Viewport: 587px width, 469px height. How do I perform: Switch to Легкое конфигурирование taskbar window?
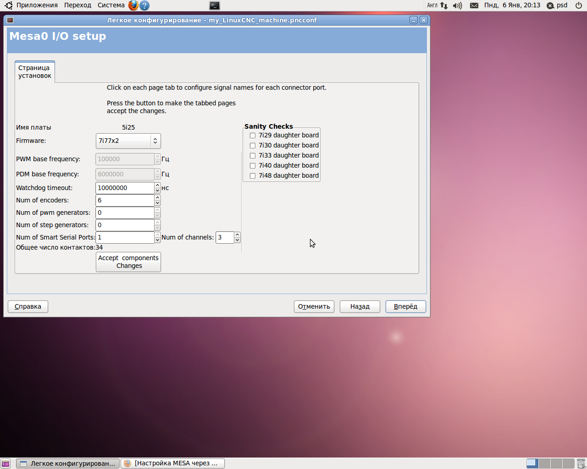pyautogui.click(x=68, y=464)
